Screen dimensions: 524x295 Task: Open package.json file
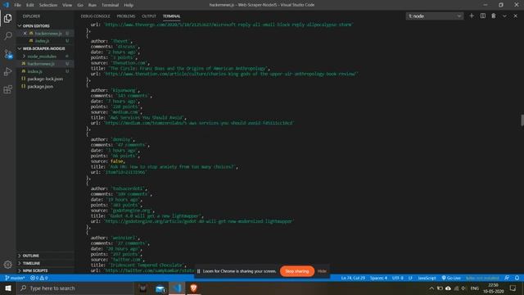tap(40, 87)
